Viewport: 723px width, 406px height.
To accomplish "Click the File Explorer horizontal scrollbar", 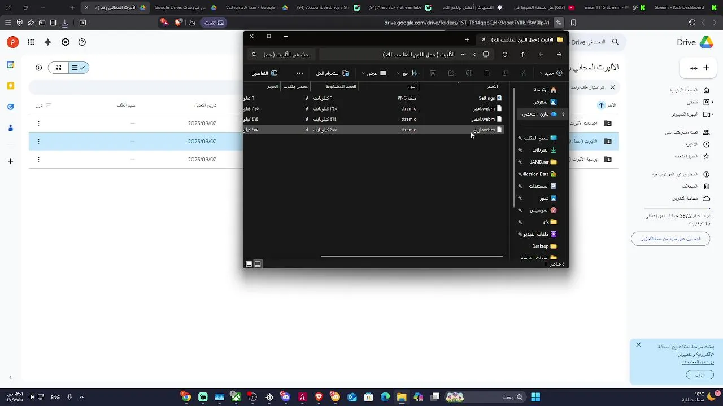I will tap(412, 257).
